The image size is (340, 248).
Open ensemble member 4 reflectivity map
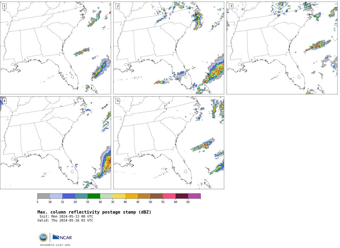click(55, 143)
